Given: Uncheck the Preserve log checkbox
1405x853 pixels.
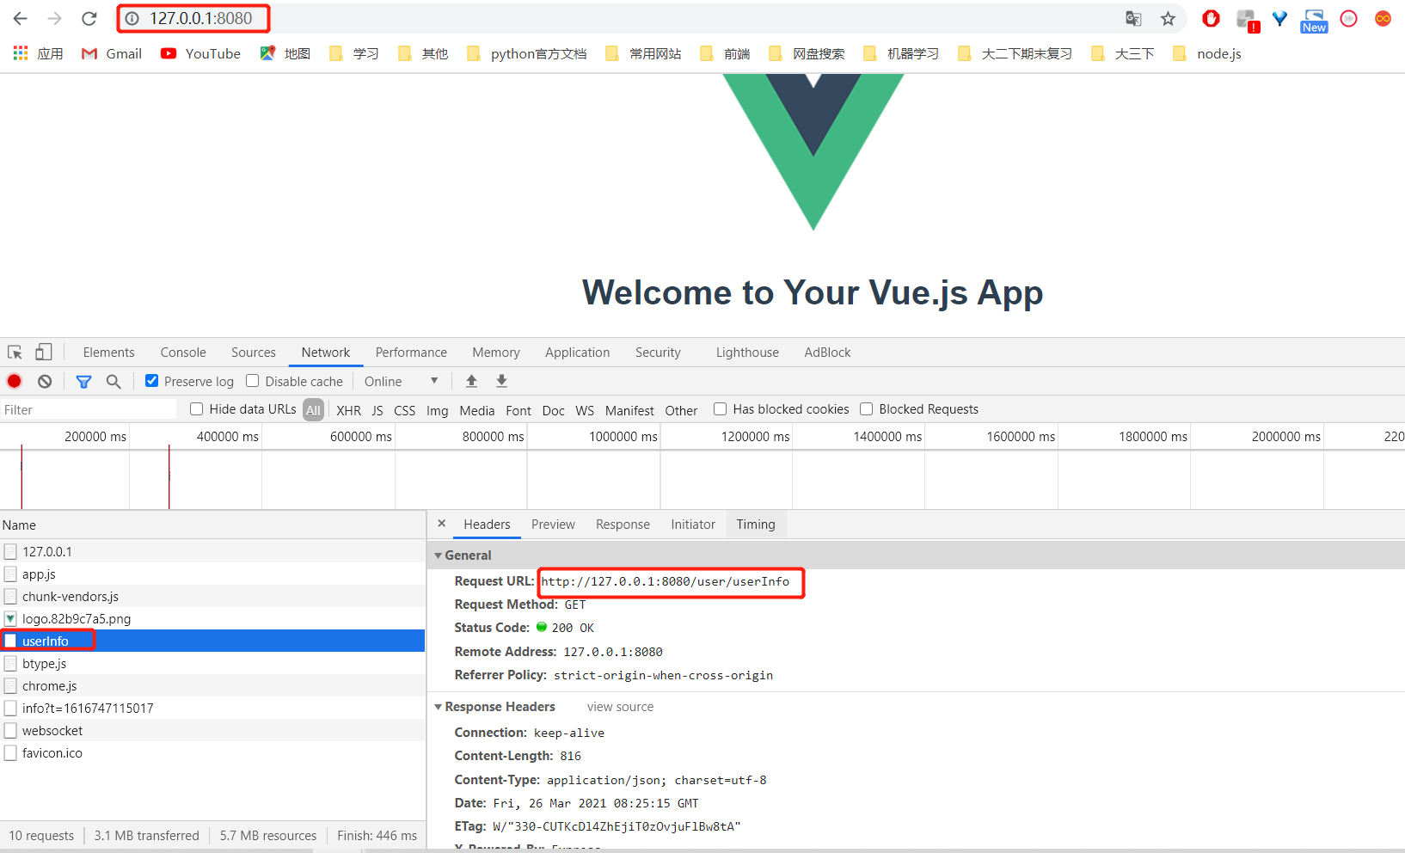Looking at the screenshot, I should (151, 381).
